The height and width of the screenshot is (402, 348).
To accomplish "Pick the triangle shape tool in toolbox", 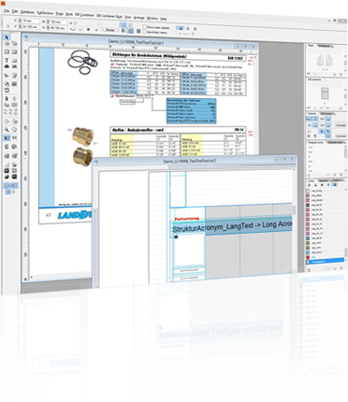I will click(7, 76).
